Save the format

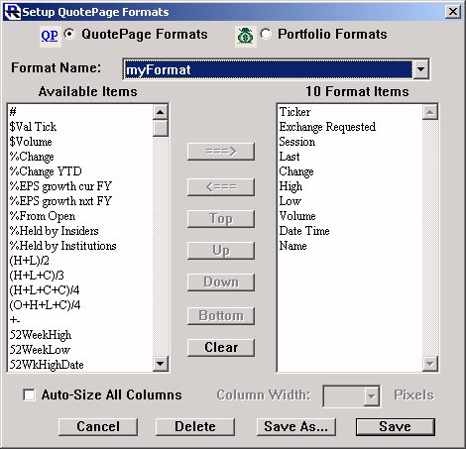(x=396, y=427)
